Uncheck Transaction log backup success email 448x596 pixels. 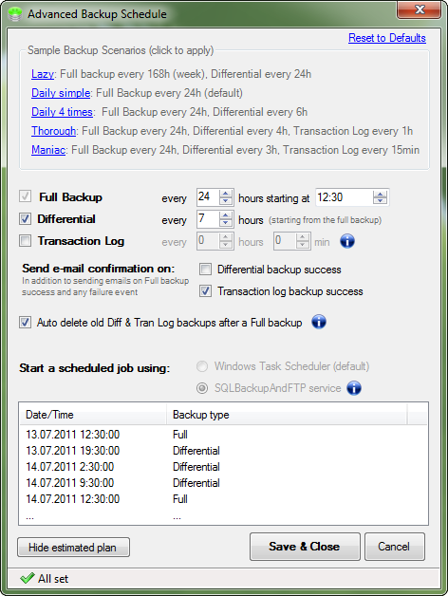click(x=205, y=291)
